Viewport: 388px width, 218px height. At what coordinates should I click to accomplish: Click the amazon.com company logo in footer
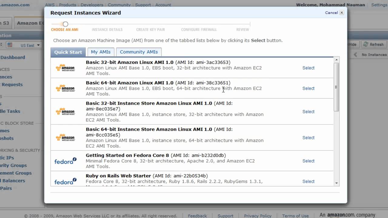click(347, 215)
